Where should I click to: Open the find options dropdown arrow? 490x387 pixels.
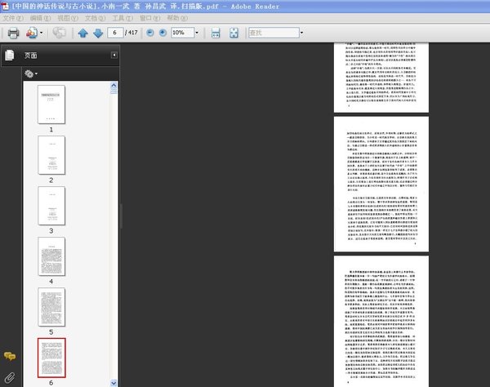pyautogui.click(x=301, y=33)
